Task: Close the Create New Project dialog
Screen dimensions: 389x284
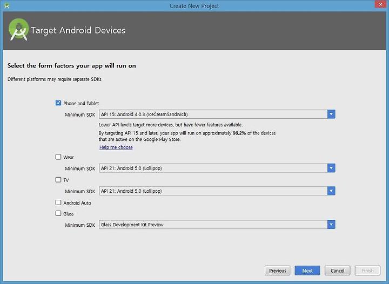Action: (x=380, y=4)
